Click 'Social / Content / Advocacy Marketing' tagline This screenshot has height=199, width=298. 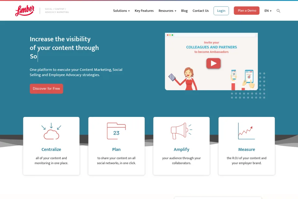57,11
